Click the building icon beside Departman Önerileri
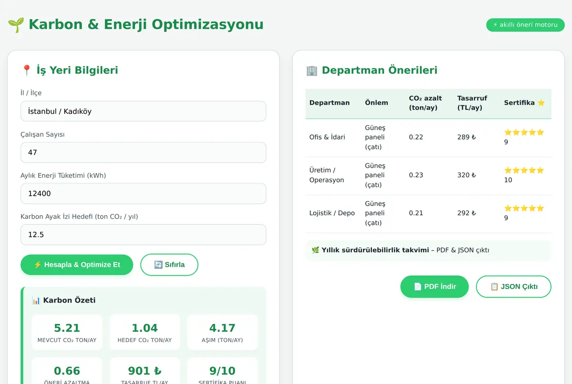 tap(312, 71)
